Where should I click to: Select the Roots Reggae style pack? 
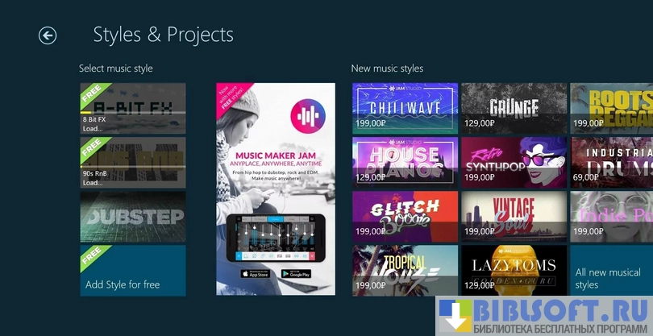611,108
